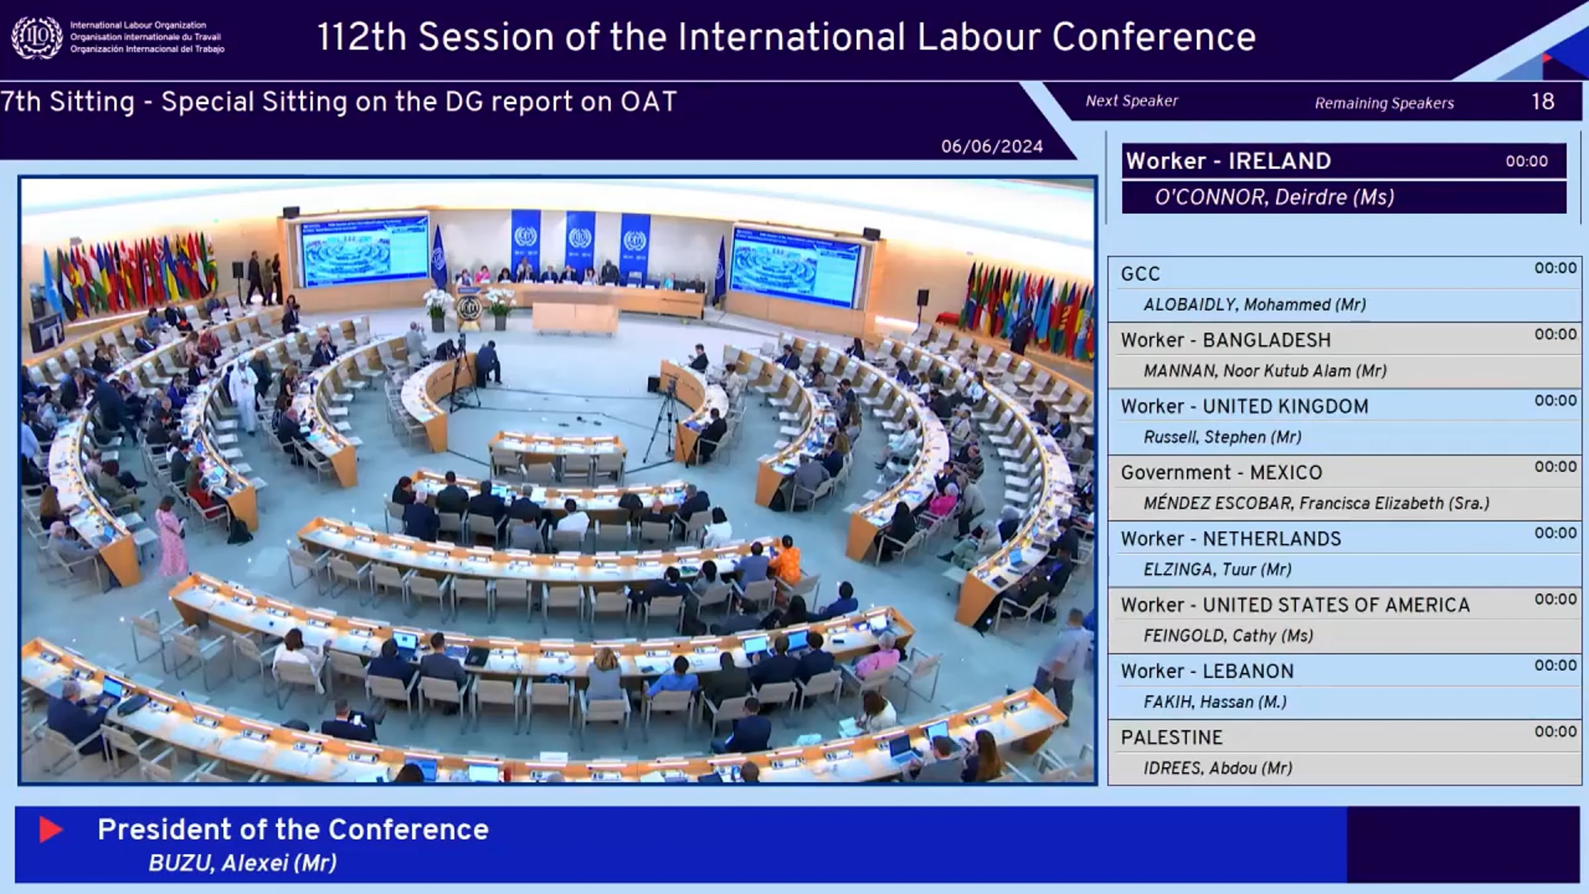Viewport: 1589px width, 894px height.
Task: Click the name "ELZINGA, Tuur (Mr)"
Action: click(x=1218, y=570)
